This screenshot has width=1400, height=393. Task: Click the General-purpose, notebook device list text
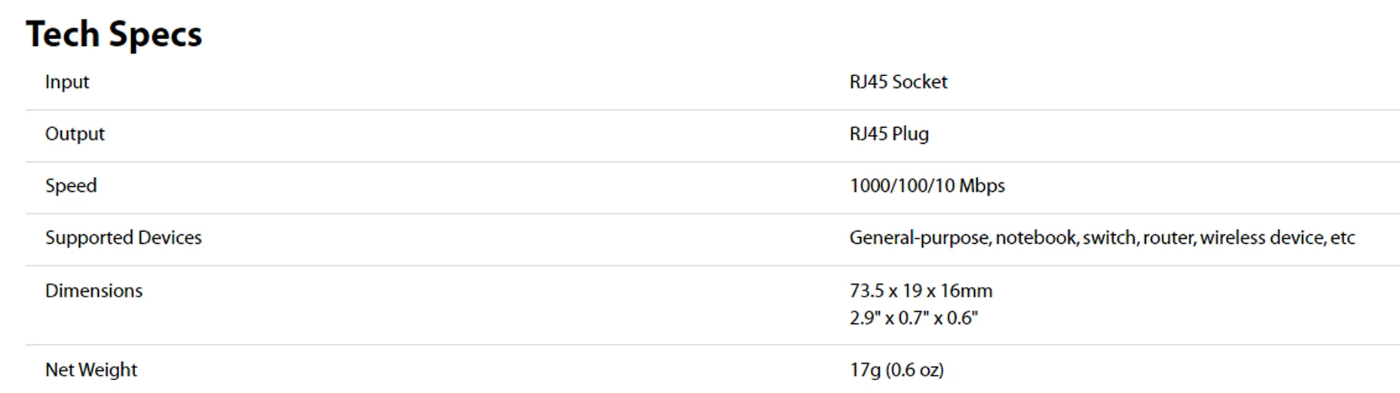coord(1102,238)
